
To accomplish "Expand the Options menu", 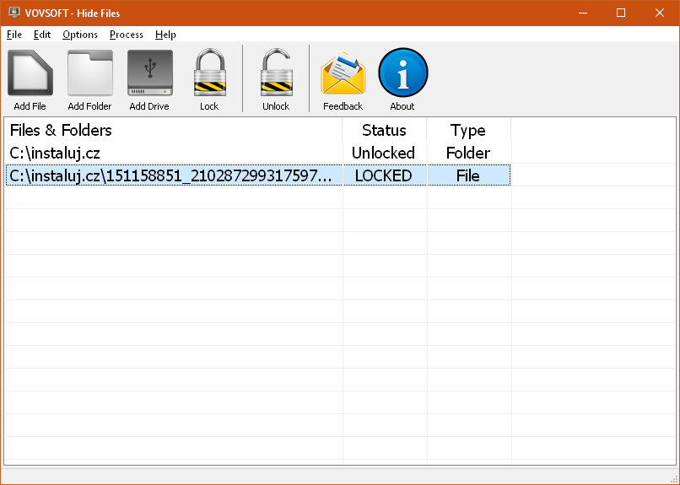I will (80, 35).
